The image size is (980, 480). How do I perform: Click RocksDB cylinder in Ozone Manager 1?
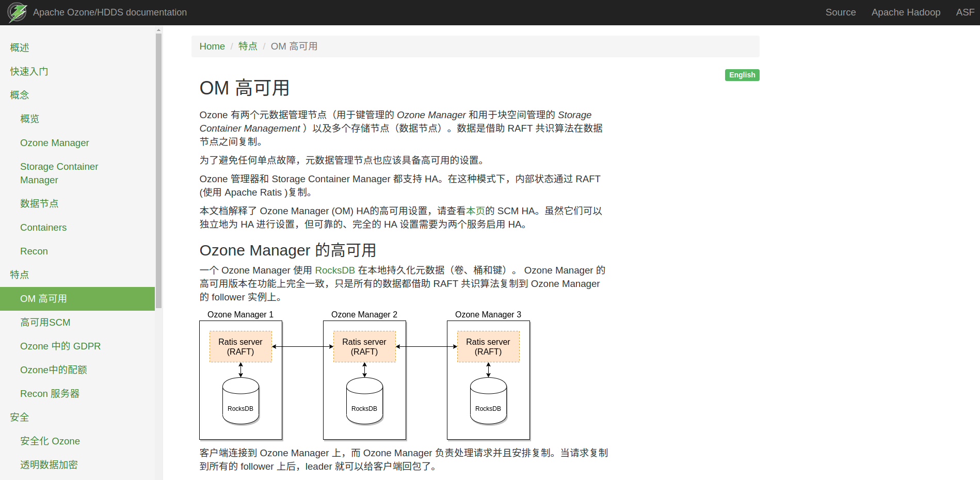240,401
